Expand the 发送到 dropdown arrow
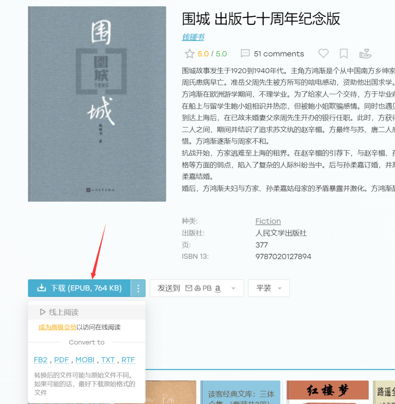The width and height of the screenshot is (395, 404). [233, 288]
